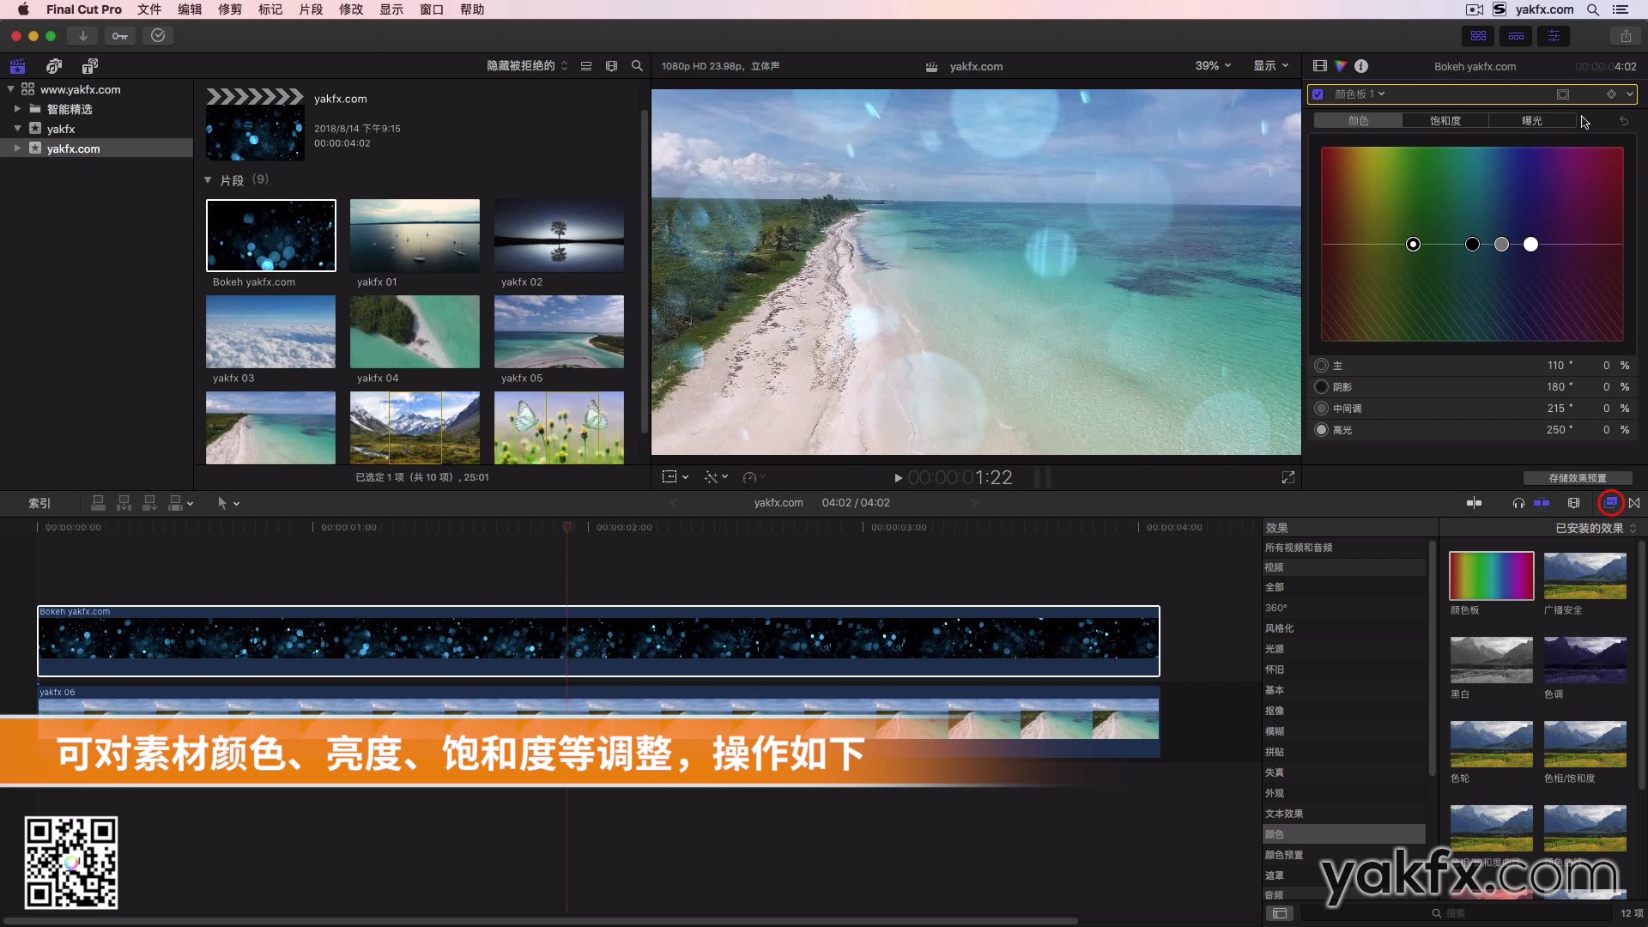This screenshot has height=927, width=1648.
Task: Toggle solo on selected clips
Action: pyautogui.click(x=1543, y=503)
